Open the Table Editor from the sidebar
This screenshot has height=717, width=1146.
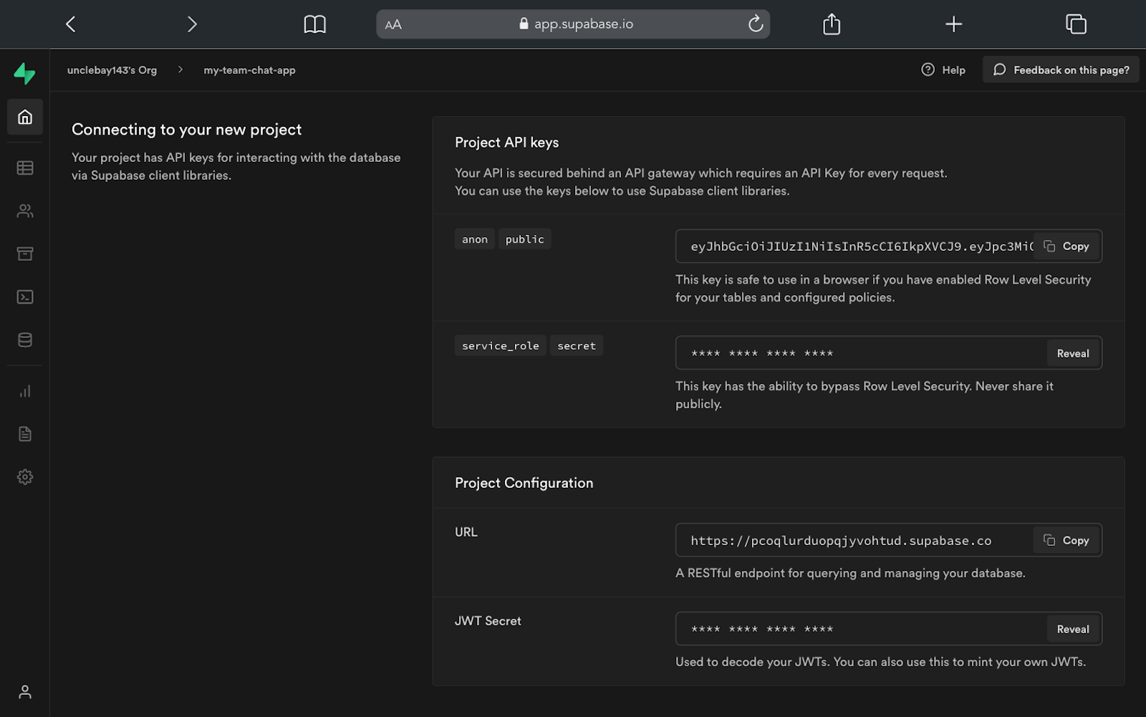pos(25,168)
